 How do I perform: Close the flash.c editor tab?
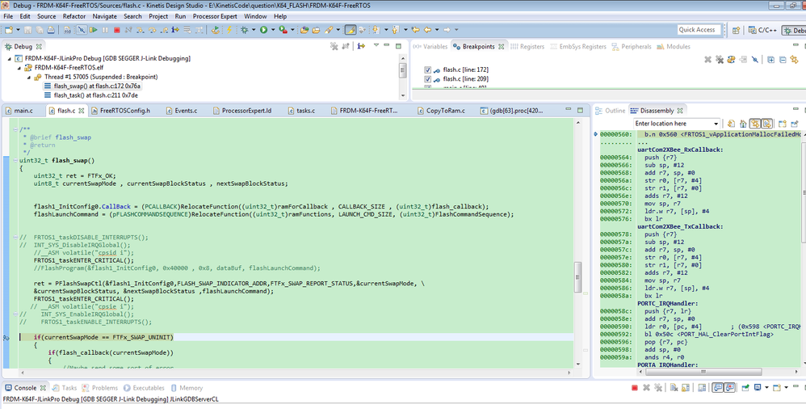pos(82,111)
